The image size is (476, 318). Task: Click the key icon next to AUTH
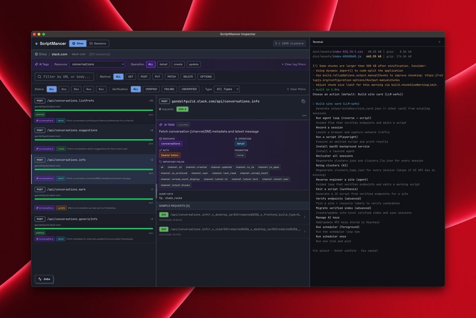[160, 150]
